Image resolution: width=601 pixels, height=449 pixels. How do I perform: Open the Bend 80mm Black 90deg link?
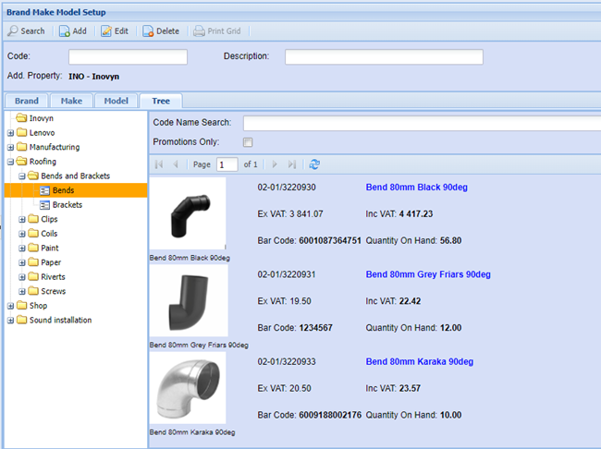point(416,188)
